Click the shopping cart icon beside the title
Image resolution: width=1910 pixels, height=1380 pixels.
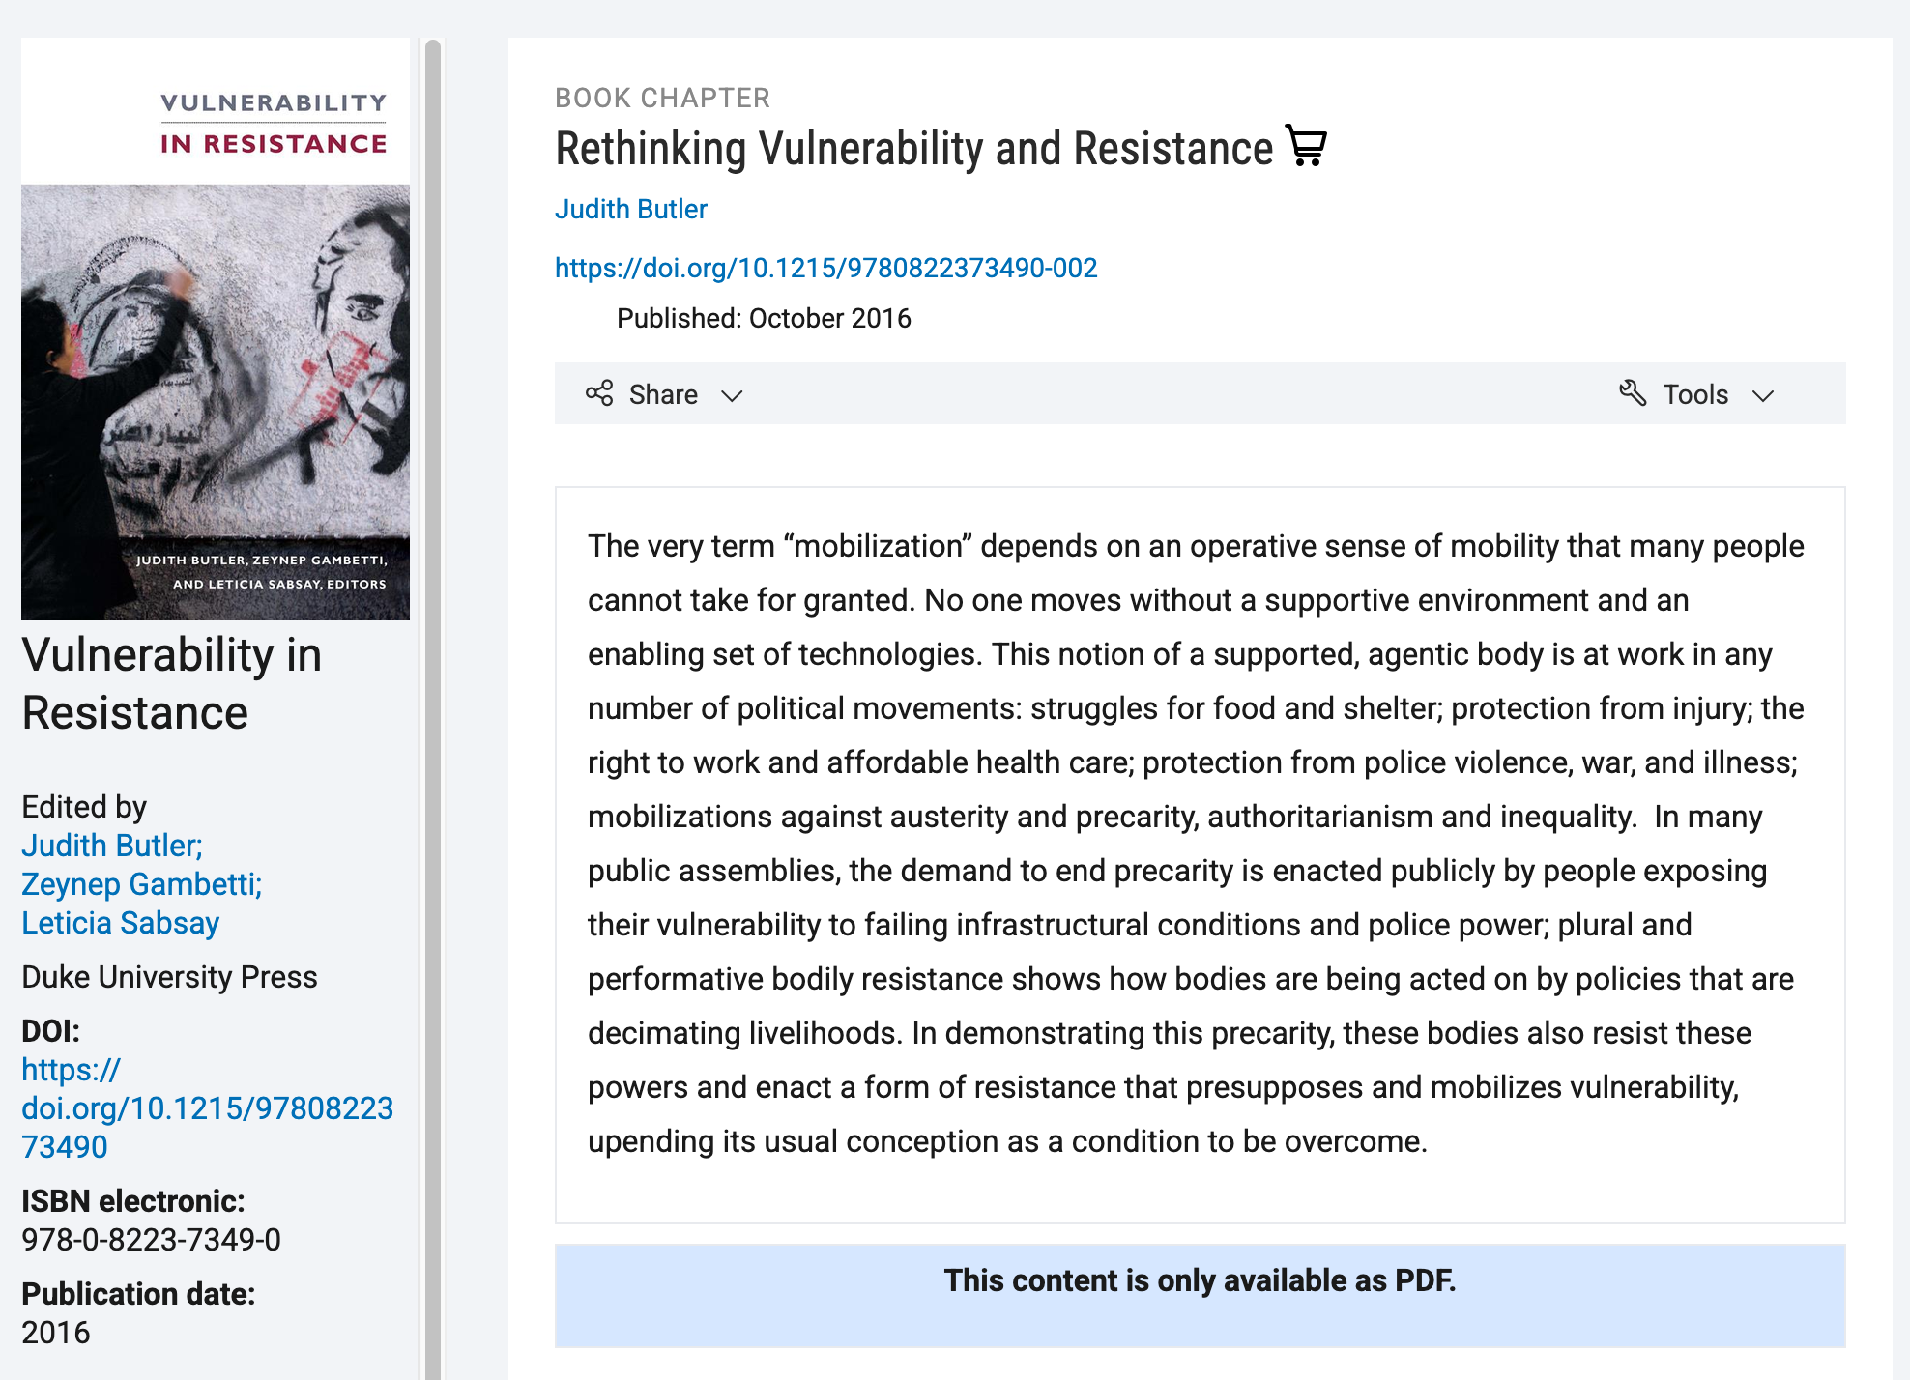tap(1306, 147)
